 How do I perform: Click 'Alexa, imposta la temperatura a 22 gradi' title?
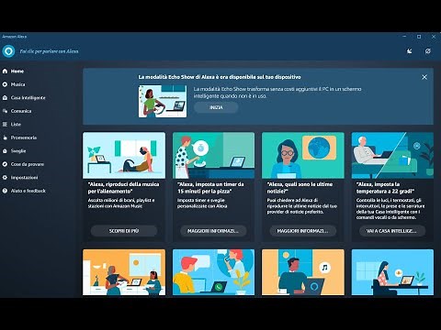pos(385,188)
